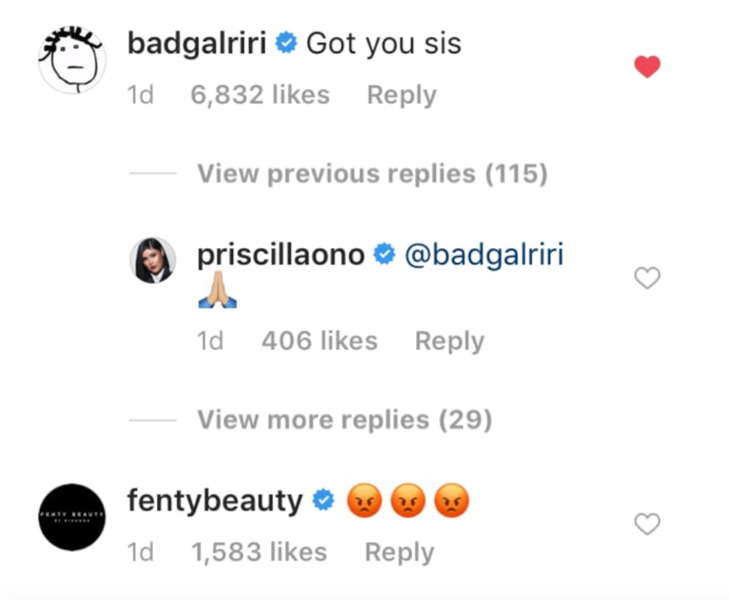Like fentybeauty's angry emoji comment
Screen dimensions: 729x600
[646, 525]
